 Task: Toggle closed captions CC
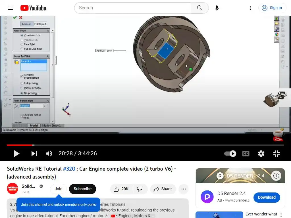click(246, 154)
